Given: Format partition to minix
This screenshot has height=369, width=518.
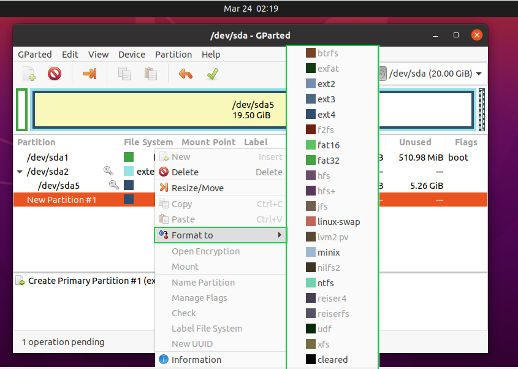Looking at the screenshot, I should pos(332,253).
